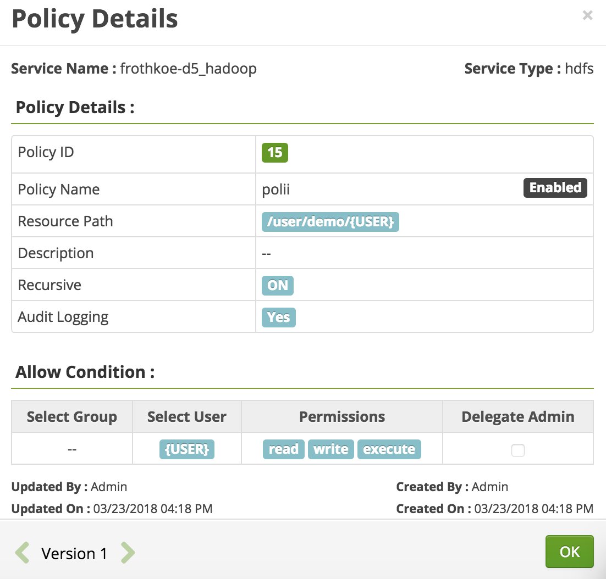Go to next policy version arrow
Viewport: 606px width, 579px height.
pos(128,553)
